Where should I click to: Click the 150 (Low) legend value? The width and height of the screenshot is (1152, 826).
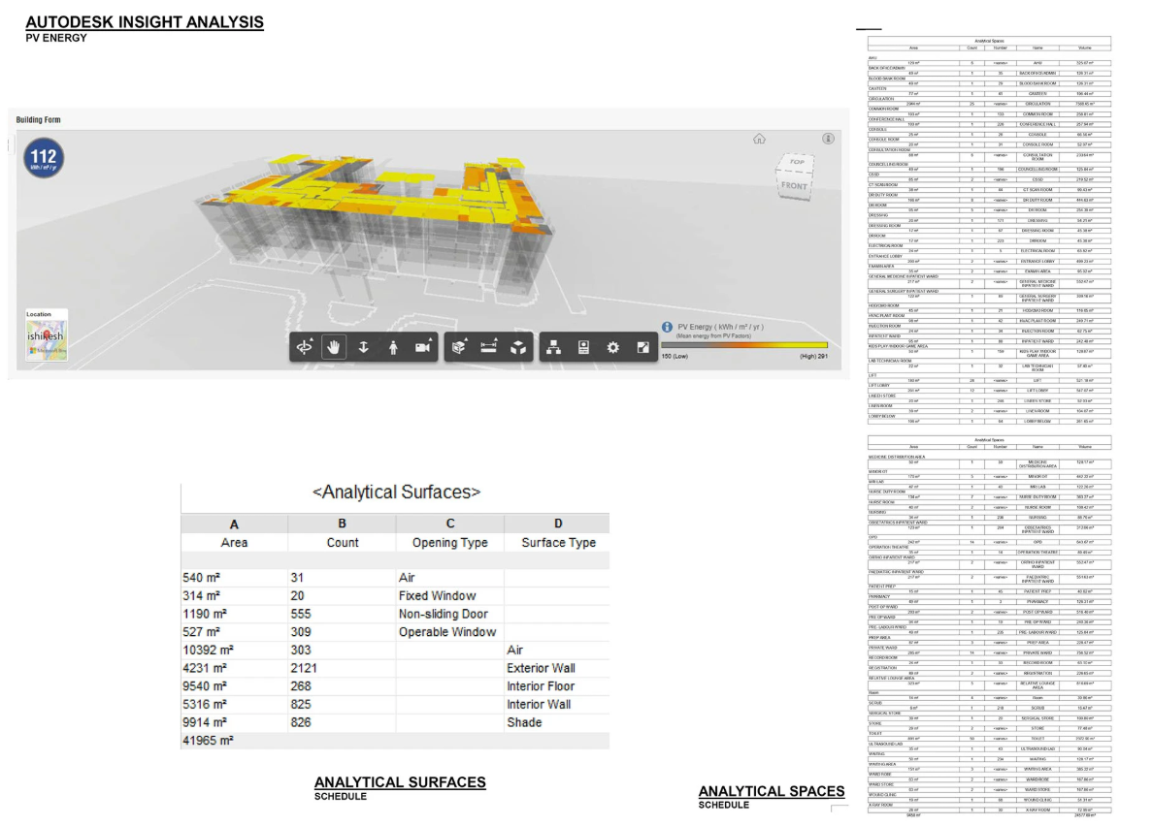(675, 356)
